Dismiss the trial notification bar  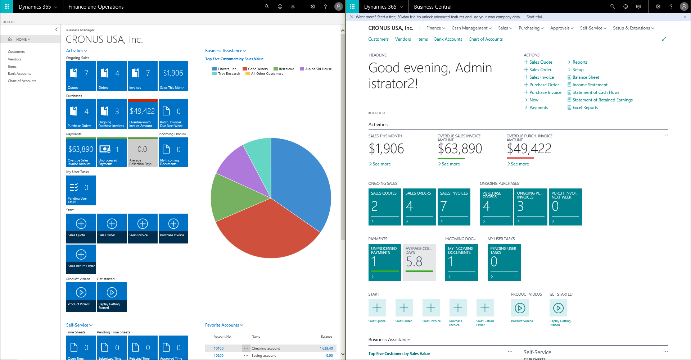(352, 17)
